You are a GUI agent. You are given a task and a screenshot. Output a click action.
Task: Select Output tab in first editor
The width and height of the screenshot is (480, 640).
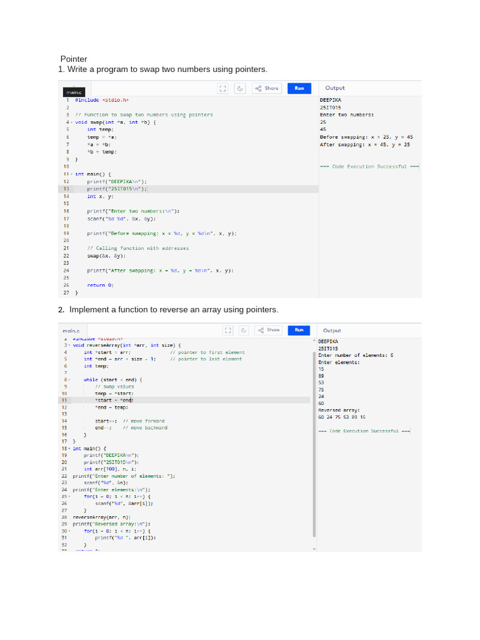[x=335, y=87]
